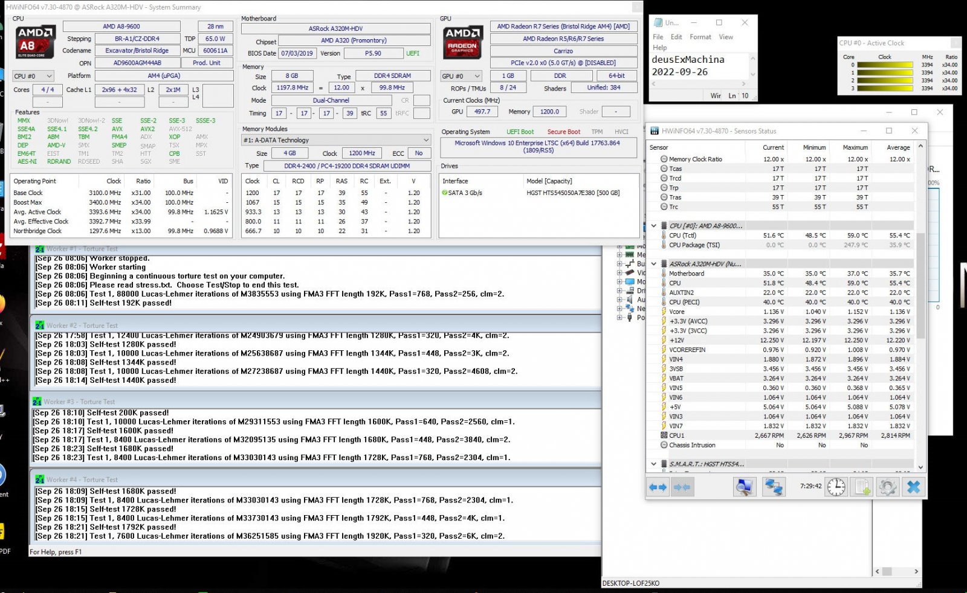The width and height of the screenshot is (967, 593).
Task: Click the thermometer icon beside Motherboard sensor
Action: 664,274
